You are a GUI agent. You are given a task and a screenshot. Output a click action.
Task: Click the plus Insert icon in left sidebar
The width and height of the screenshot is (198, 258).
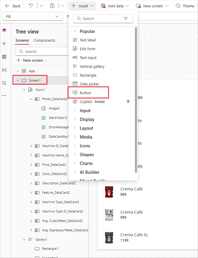pyautogui.click(x=4, y=43)
